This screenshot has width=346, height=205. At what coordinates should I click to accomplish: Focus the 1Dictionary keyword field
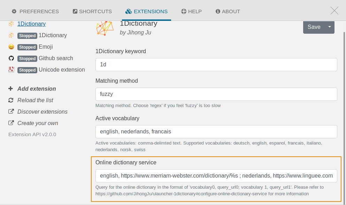pos(216,65)
